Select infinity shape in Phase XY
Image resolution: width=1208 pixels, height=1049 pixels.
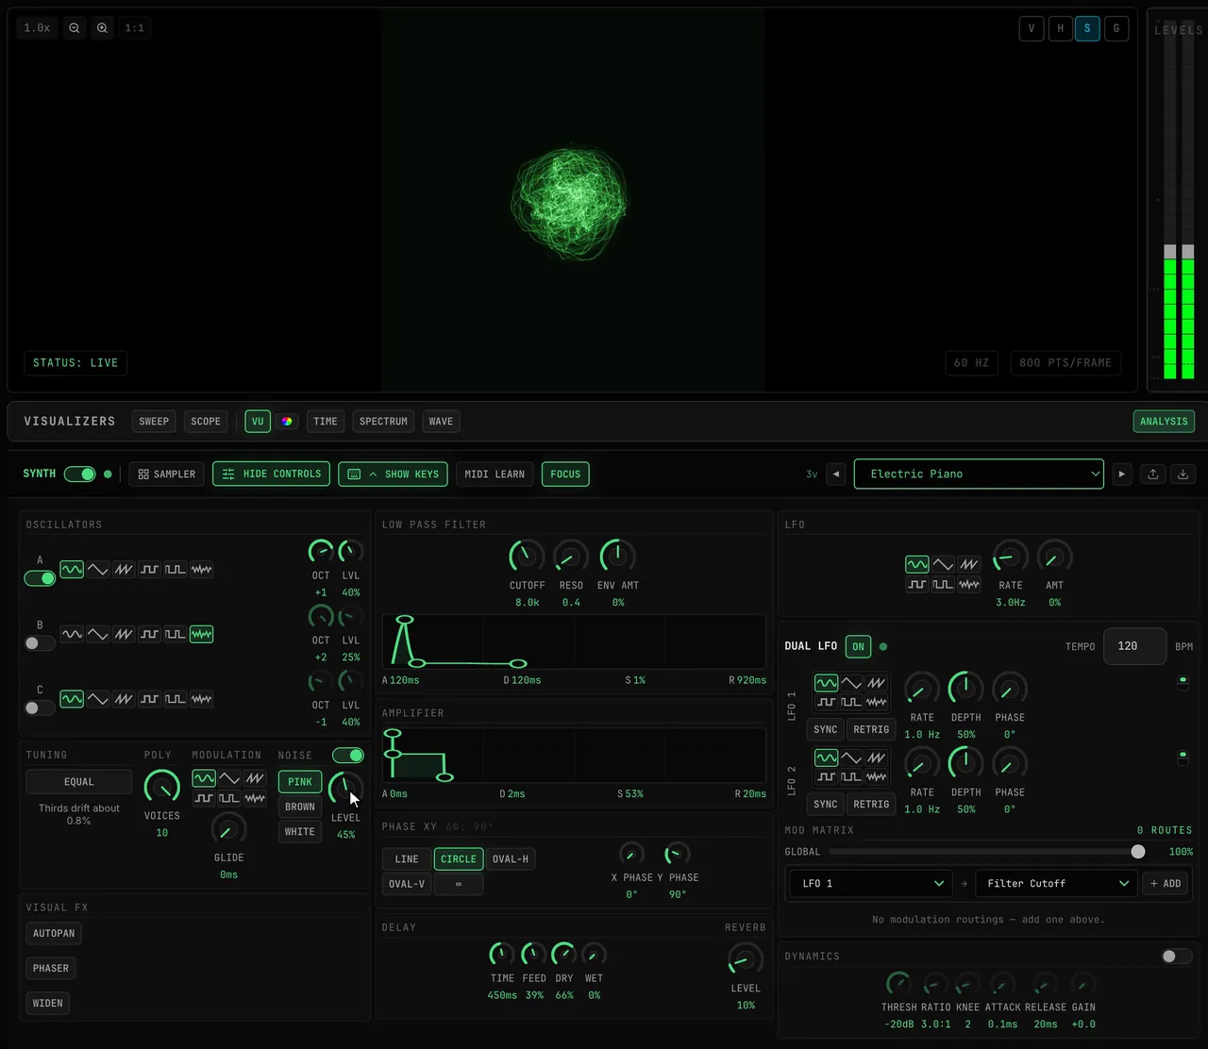(x=459, y=884)
